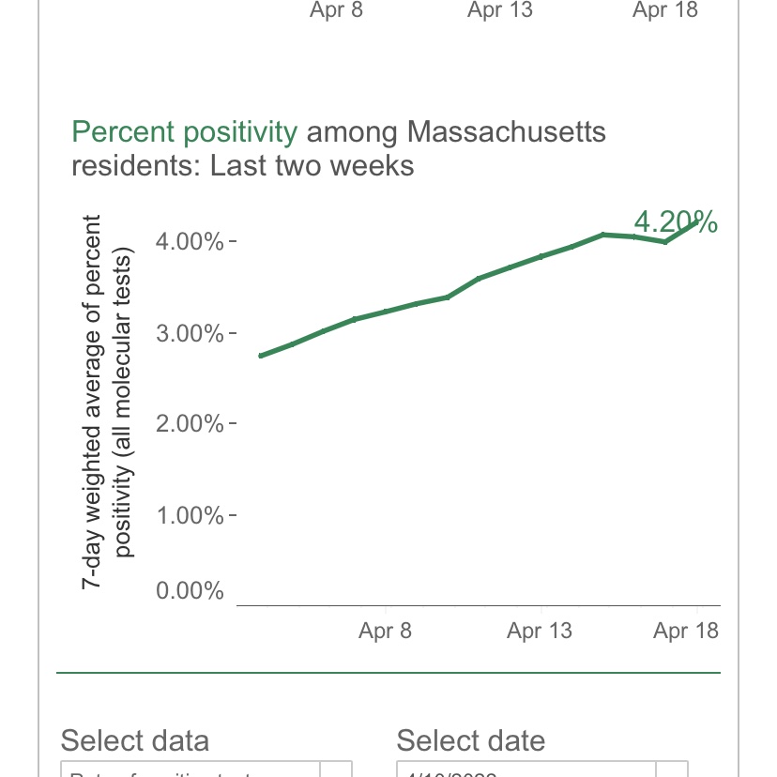
Task: Click the starting point of the green line
Action: click(261, 356)
